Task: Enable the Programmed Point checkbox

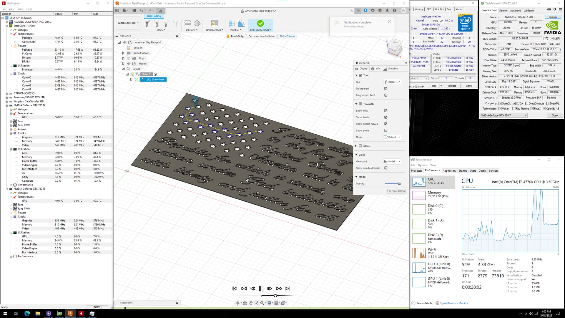Action: [386, 95]
